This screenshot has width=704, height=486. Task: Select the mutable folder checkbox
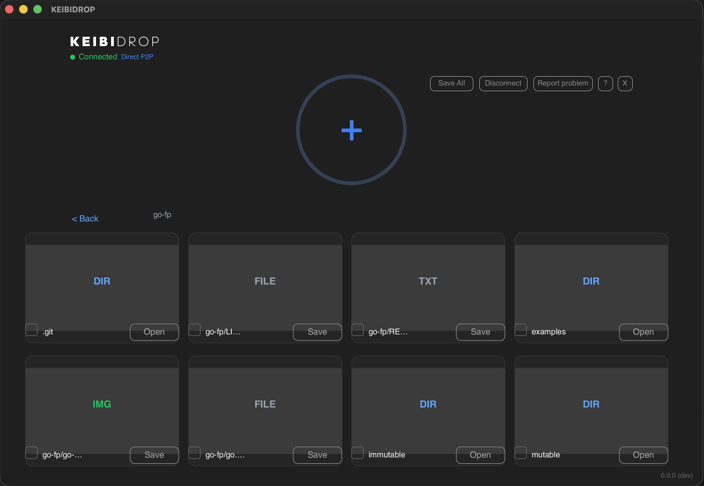(521, 453)
